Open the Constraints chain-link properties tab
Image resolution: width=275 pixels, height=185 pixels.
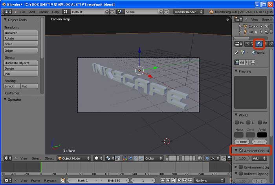pyautogui.click(x=271, y=44)
